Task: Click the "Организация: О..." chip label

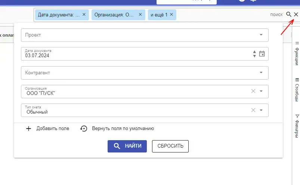Action: pos(114,15)
